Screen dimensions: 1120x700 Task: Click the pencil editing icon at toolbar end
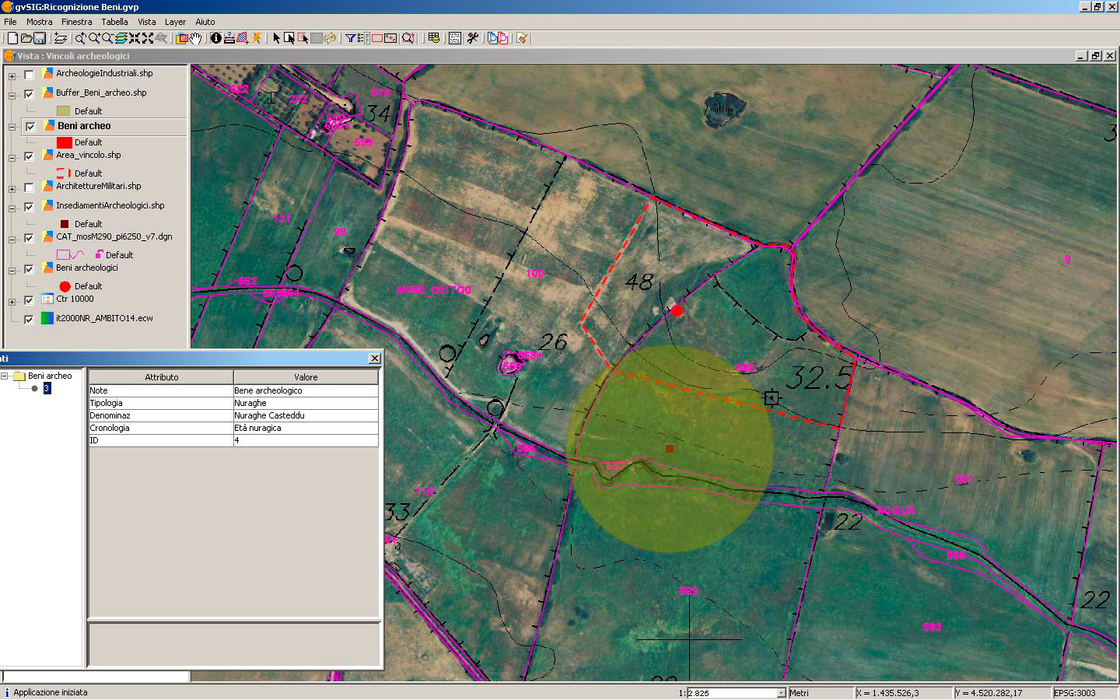pyautogui.click(x=522, y=38)
